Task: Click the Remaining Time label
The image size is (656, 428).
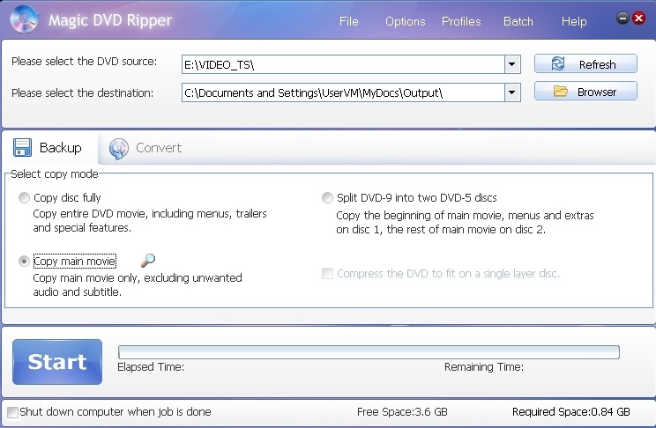Action: click(484, 367)
